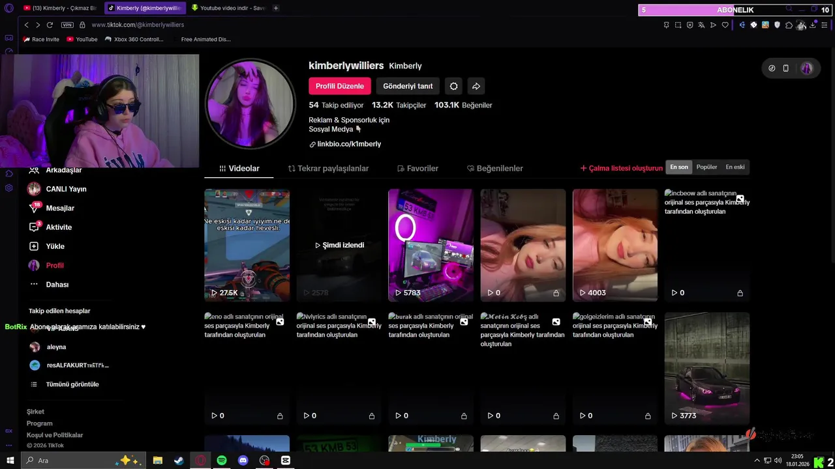The height and width of the screenshot is (469, 835).
Task: Expand Tümünü görüntüle list
Action: pos(65,384)
